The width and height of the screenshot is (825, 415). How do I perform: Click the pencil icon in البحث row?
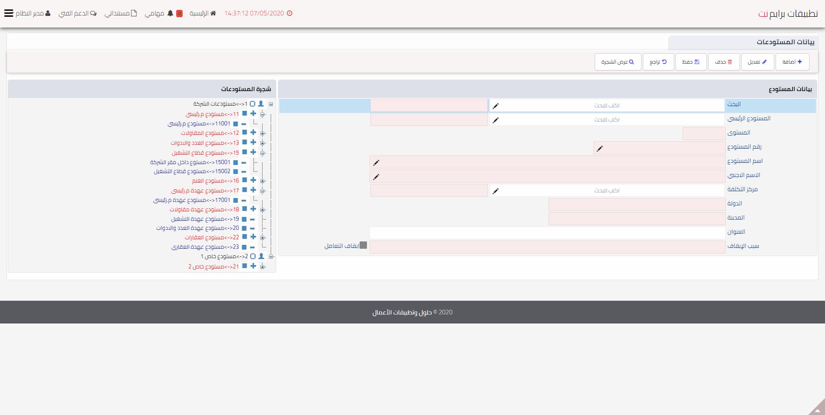click(x=495, y=106)
